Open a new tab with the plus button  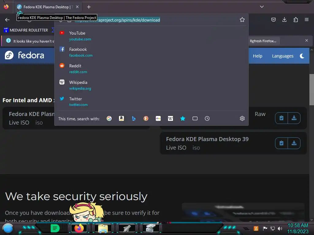(89, 7)
